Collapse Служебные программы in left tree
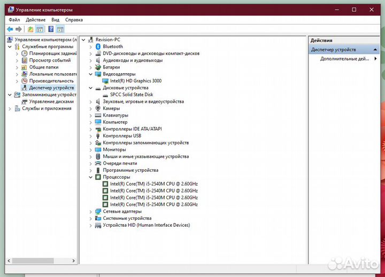This screenshot has height=277, width=385. [x=10, y=47]
